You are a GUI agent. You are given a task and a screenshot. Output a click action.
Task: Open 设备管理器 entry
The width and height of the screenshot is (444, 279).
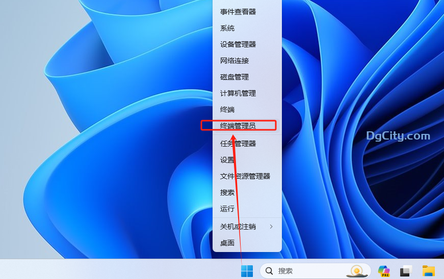pos(247,44)
